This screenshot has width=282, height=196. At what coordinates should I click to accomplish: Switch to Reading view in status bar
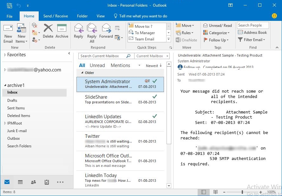215,192
